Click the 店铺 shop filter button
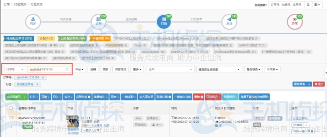 click(93, 70)
